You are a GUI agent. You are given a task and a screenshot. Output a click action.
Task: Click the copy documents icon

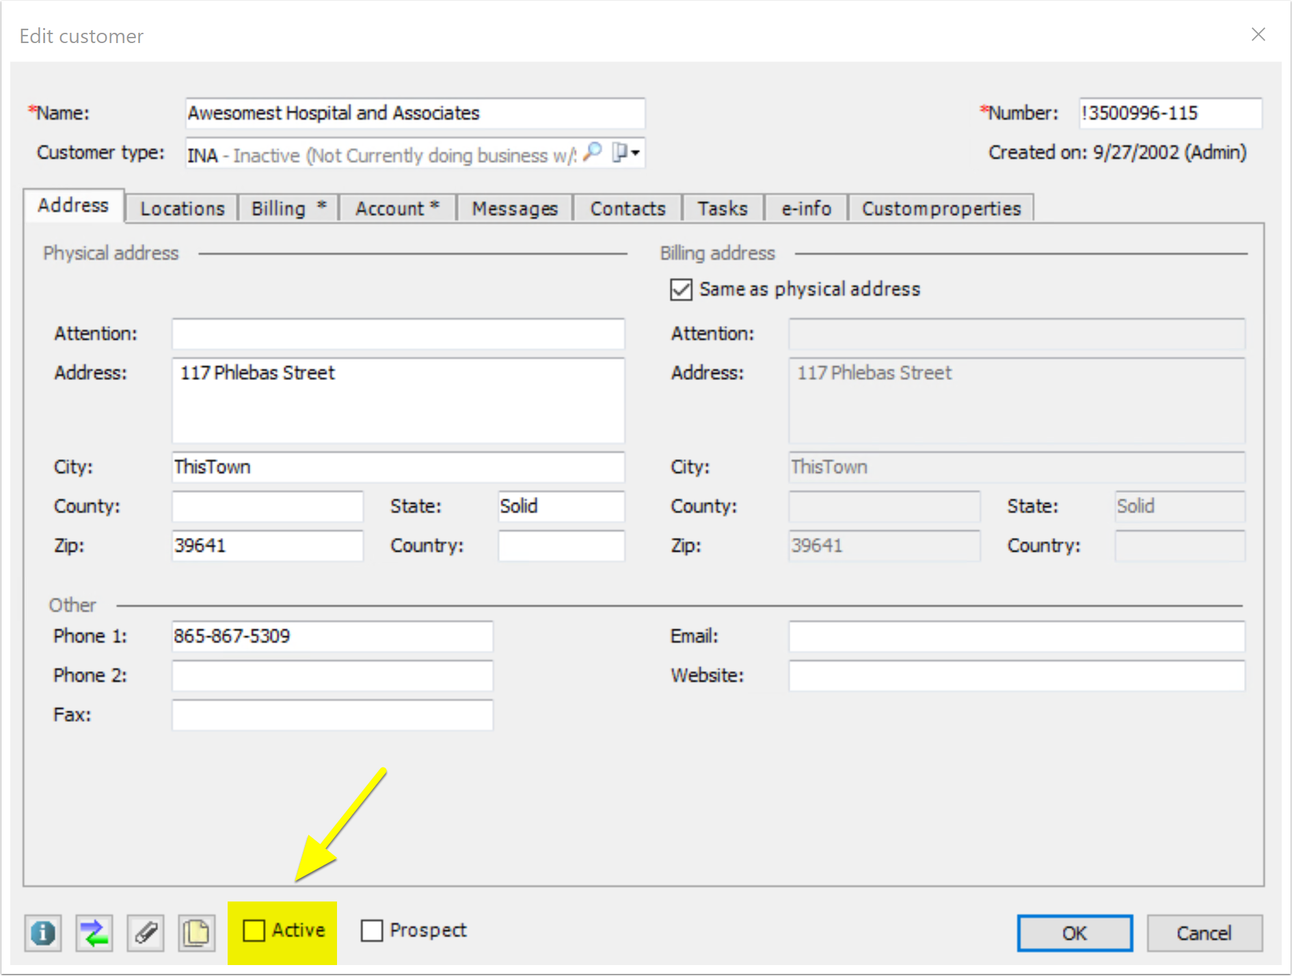pos(197,933)
